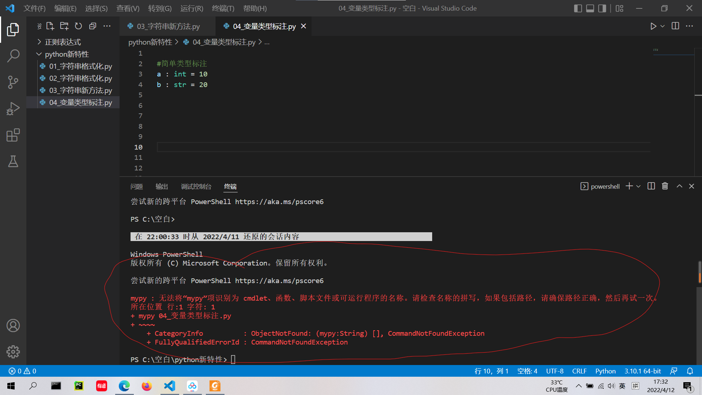702x395 pixels.
Task: Click errors and warnings count in status bar
Action: pos(23,371)
